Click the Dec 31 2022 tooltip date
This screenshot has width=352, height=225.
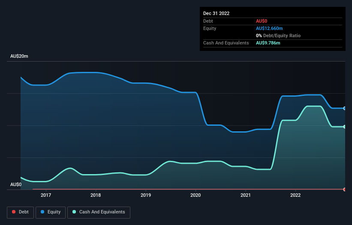coord(216,13)
